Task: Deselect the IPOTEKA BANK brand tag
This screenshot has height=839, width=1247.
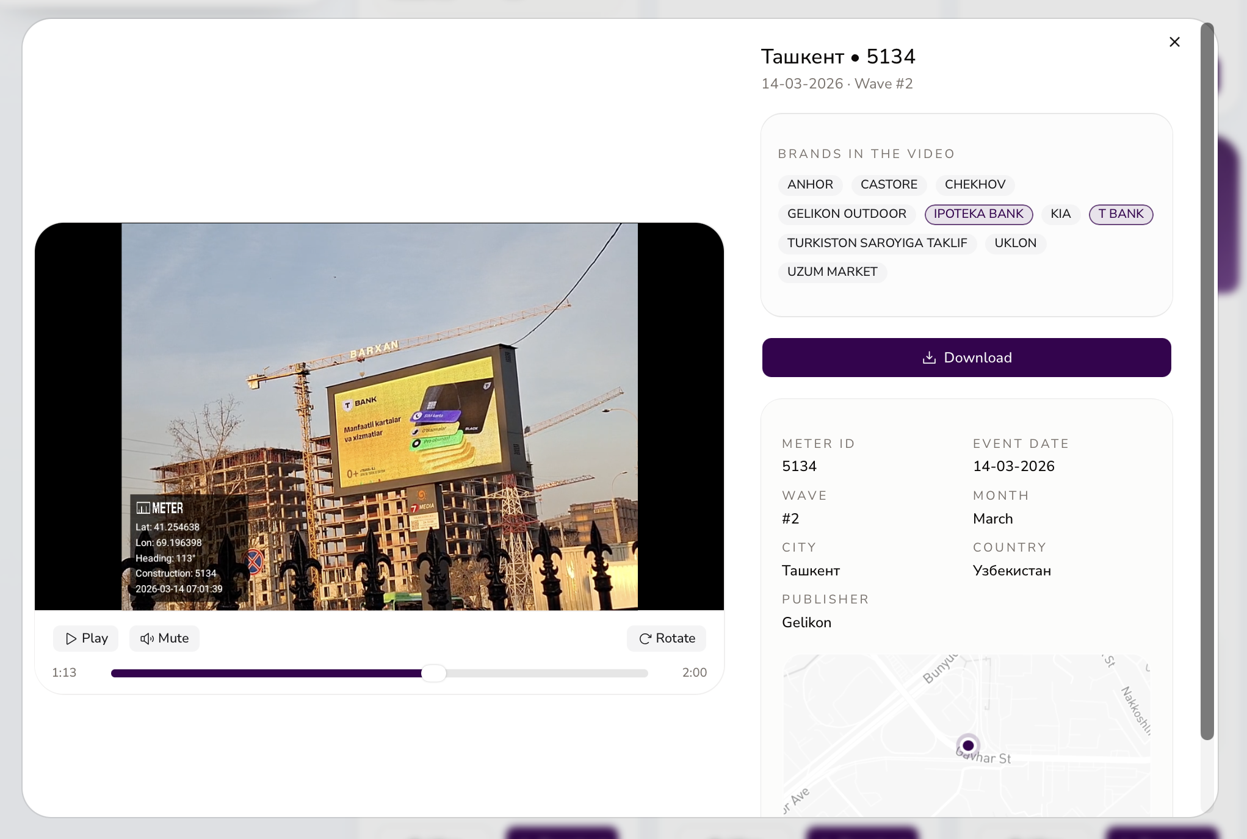Action: 978,214
